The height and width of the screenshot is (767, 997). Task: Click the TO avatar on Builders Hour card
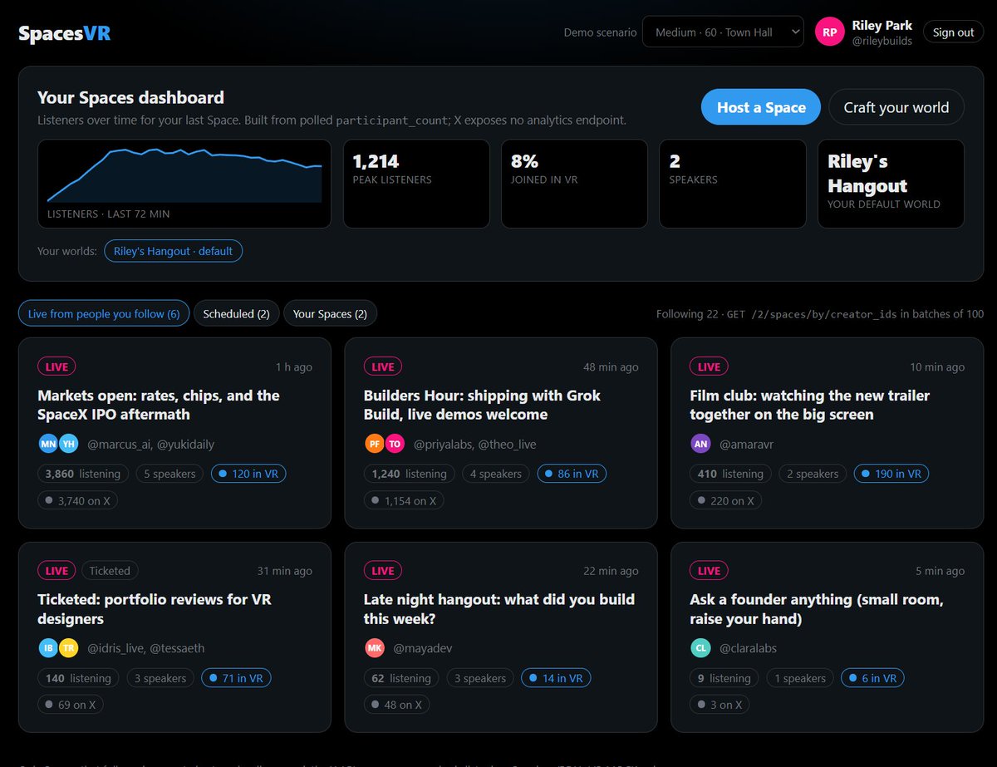[395, 444]
